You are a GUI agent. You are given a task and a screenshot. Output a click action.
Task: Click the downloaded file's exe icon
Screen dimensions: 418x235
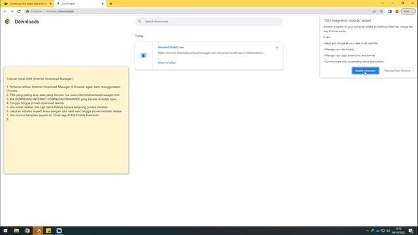click(144, 55)
